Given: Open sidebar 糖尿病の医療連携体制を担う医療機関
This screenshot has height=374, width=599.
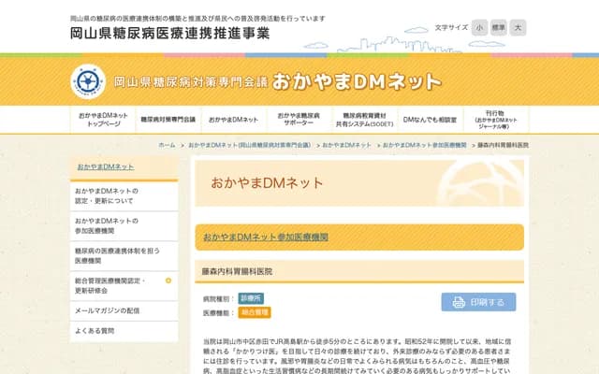Looking at the screenshot, I should point(124,255).
